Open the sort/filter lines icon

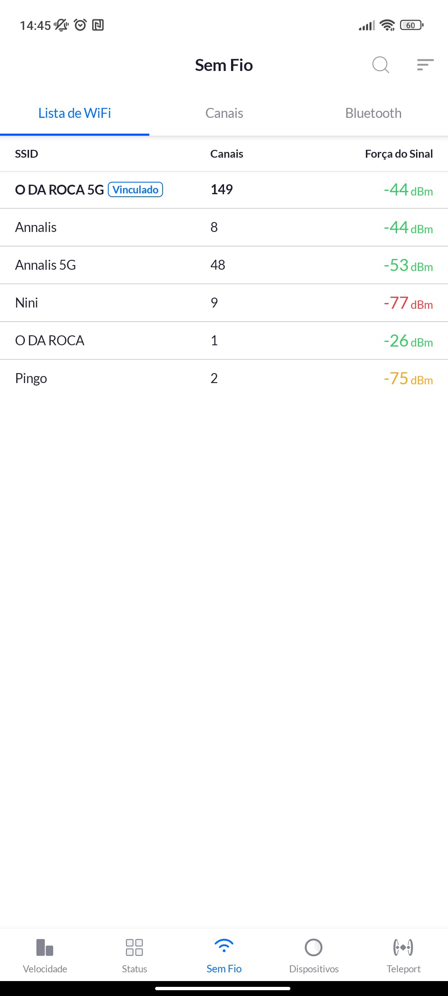(x=425, y=65)
